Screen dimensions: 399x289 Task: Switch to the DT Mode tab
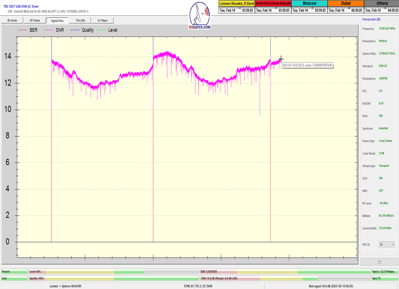pyautogui.click(x=35, y=21)
